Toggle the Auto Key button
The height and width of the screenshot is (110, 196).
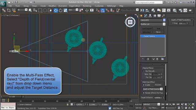coord(138,105)
